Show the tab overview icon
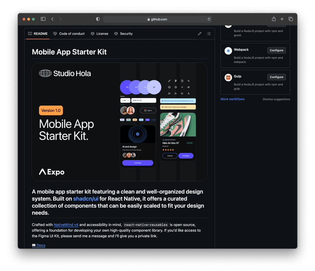This screenshot has width=315, height=271. tap(290, 19)
